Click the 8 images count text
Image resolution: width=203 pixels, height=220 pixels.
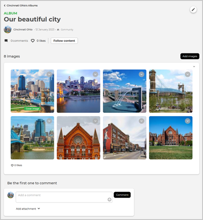coord(12,56)
